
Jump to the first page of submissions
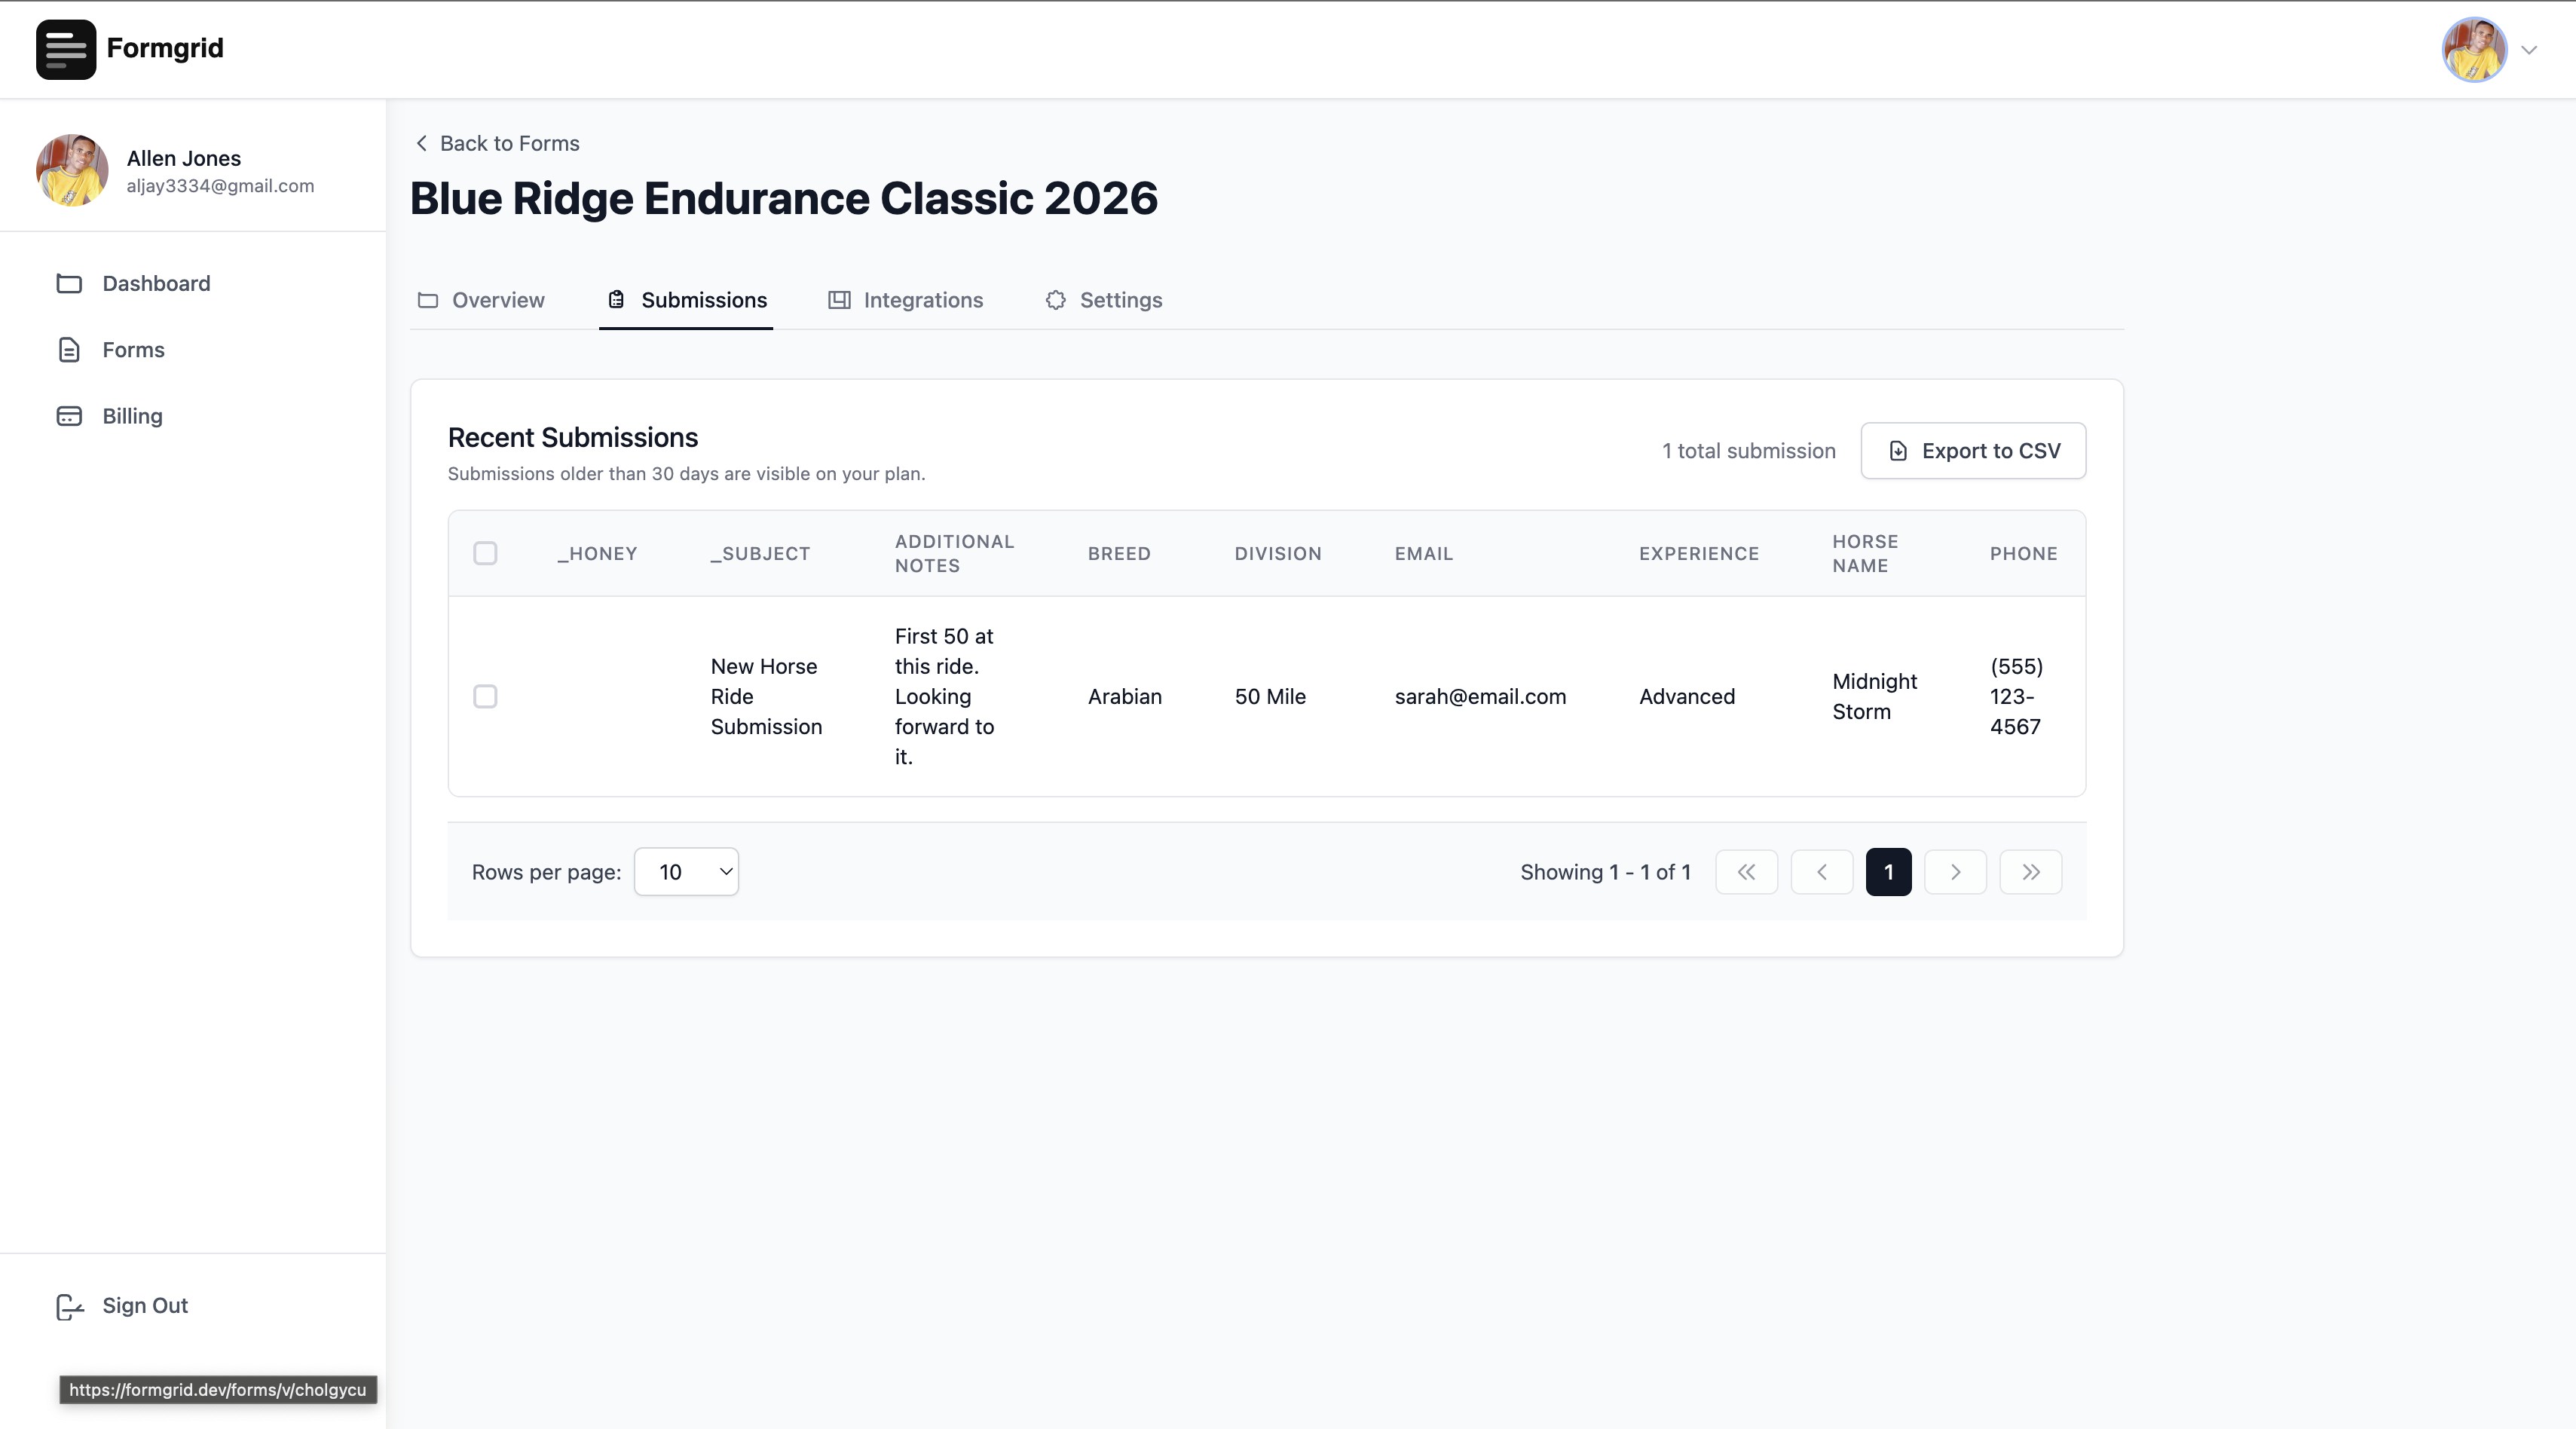pos(1746,872)
